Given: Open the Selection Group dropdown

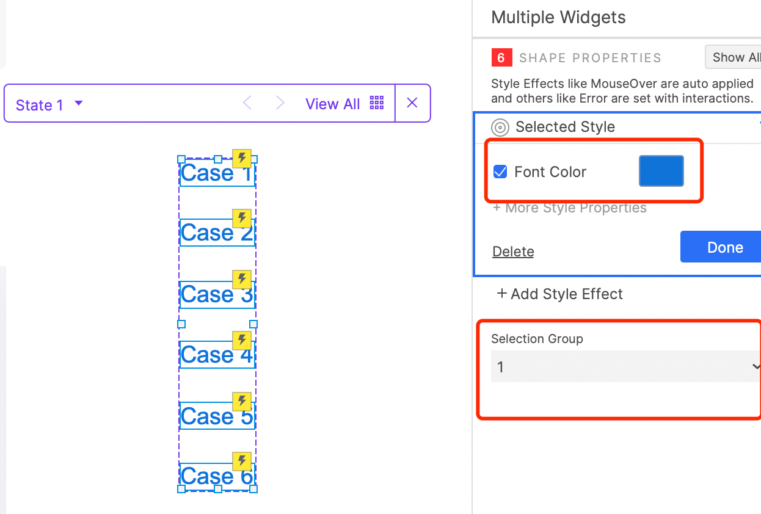Looking at the screenshot, I should pyautogui.click(x=625, y=367).
